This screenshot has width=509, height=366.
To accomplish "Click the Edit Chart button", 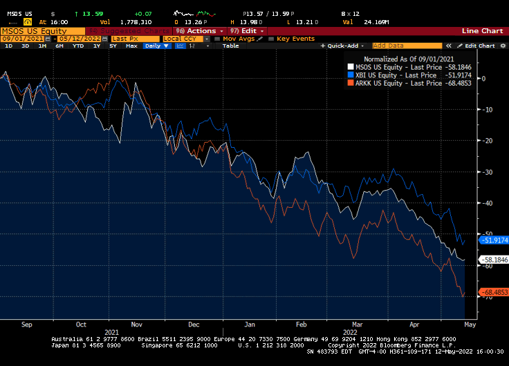I will 476,46.
